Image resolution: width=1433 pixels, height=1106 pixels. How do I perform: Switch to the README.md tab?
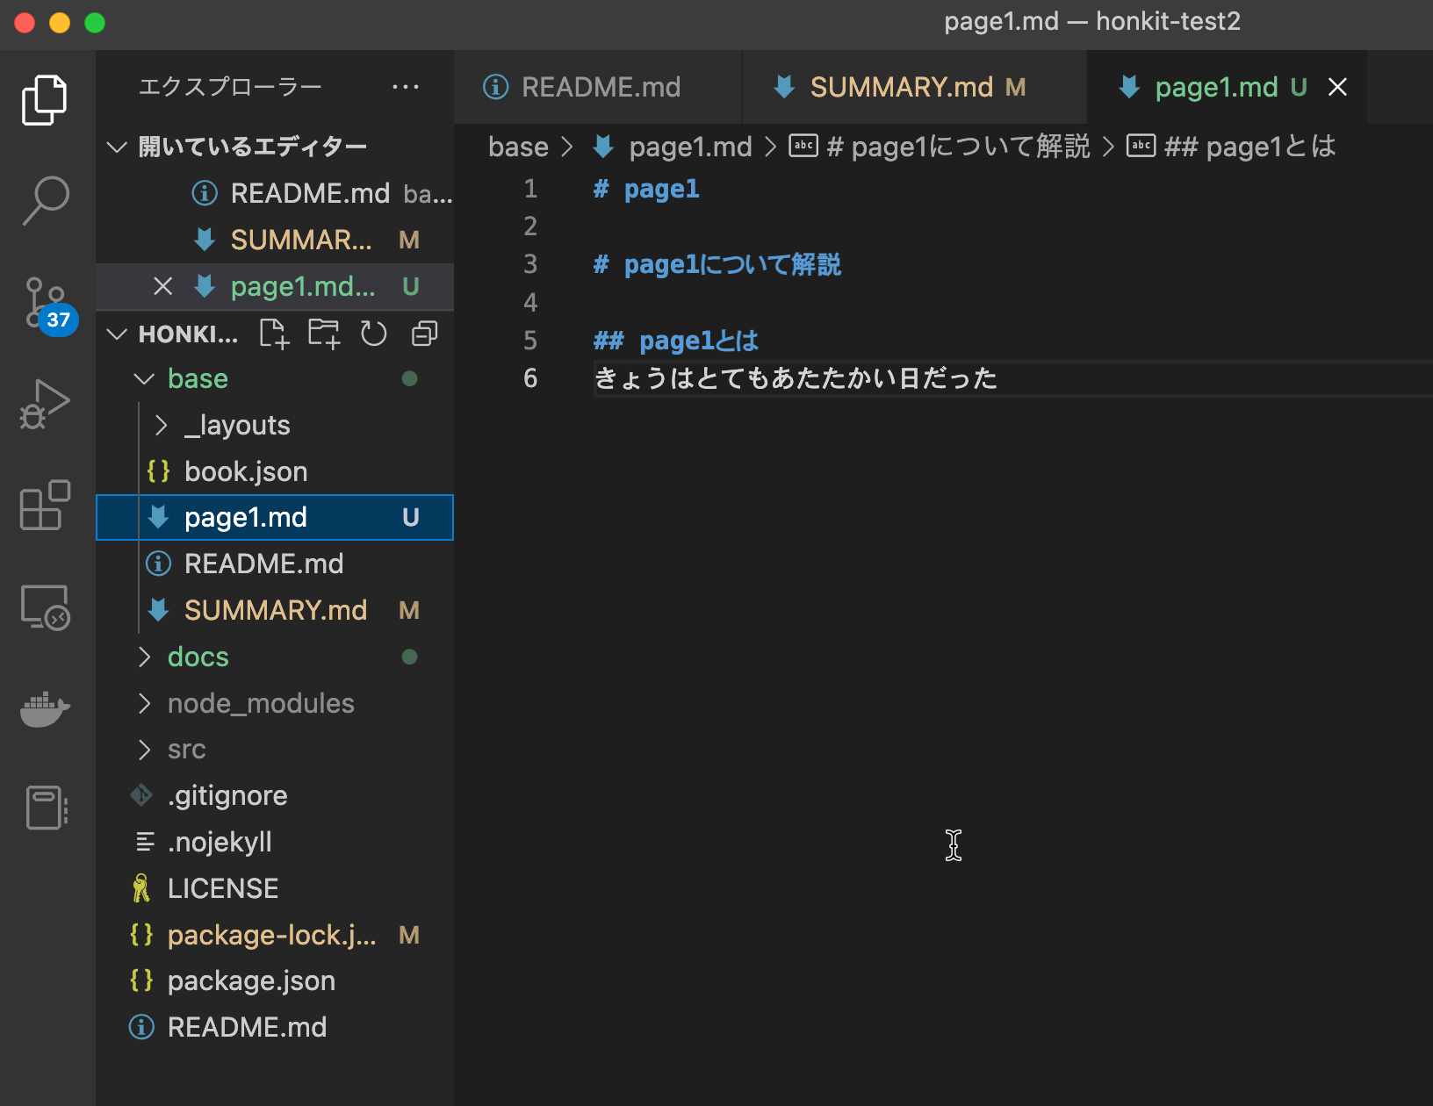598,87
